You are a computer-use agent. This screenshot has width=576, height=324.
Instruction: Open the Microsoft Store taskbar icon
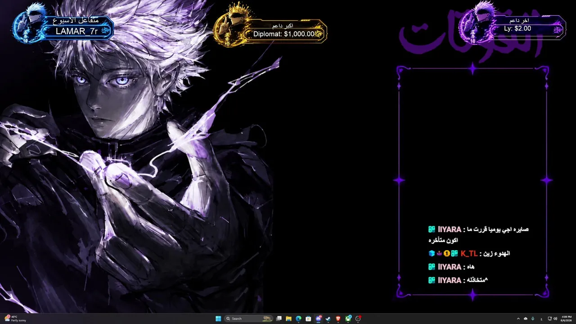click(x=308, y=319)
